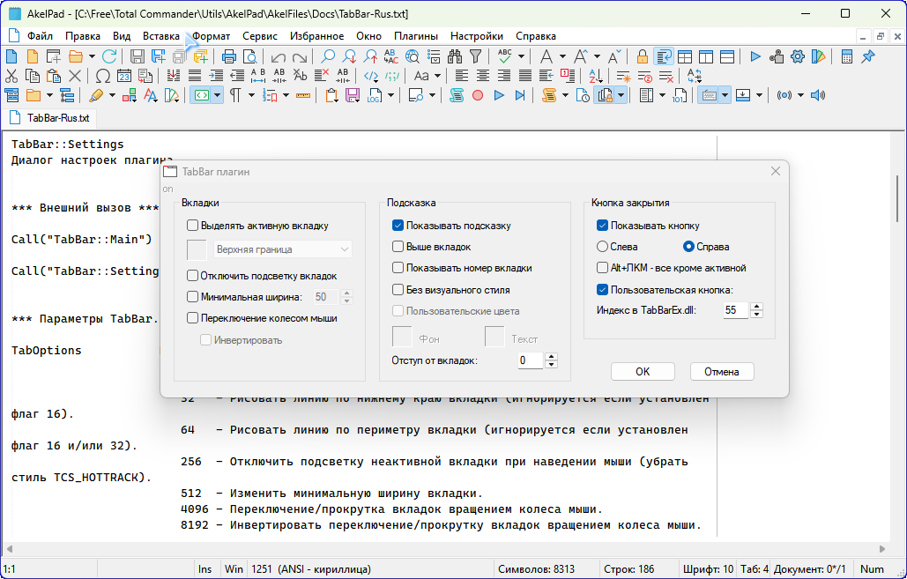907x579 pixels.
Task: Click the Undo arrow icon
Action: tap(279, 56)
